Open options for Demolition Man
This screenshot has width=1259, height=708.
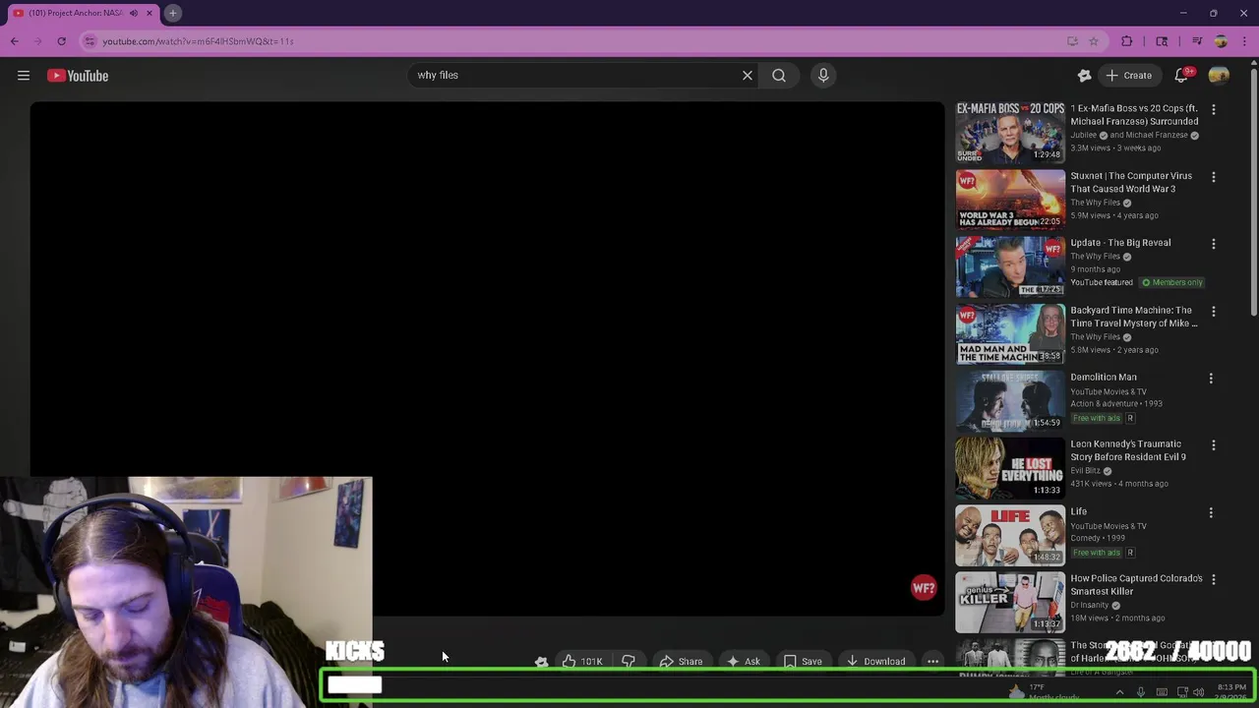[x=1213, y=379]
